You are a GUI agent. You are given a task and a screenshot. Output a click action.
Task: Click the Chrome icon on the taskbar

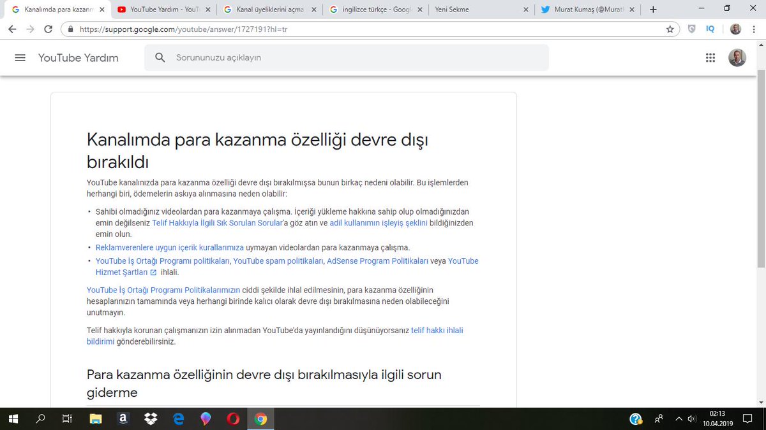[260, 419]
